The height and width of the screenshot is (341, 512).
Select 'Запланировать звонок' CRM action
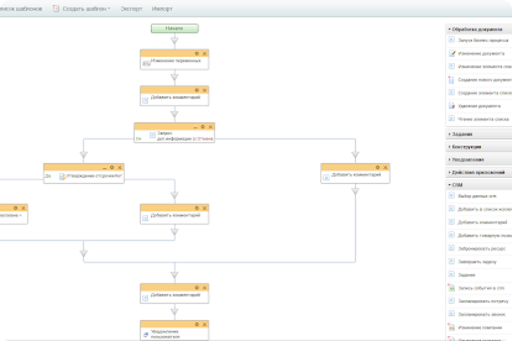tap(479, 314)
